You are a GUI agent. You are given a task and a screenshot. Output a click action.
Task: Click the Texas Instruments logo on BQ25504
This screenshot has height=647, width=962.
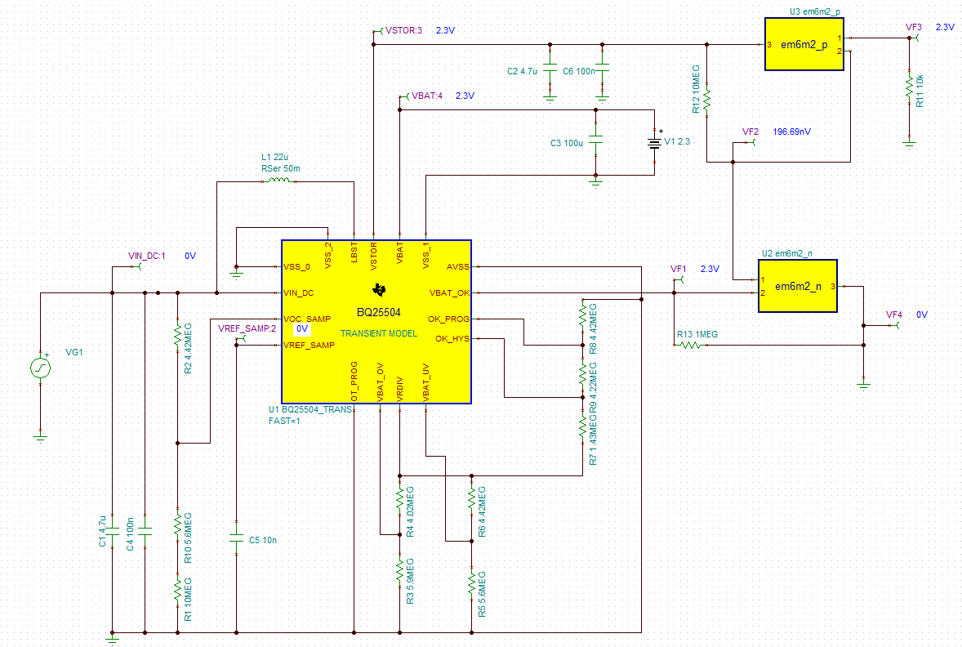(379, 290)
